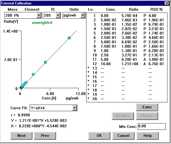Image resolution: width=171 pixels, height=144 pixels.
Task: Go to Prev element calibration
Action: pos(45,136)
